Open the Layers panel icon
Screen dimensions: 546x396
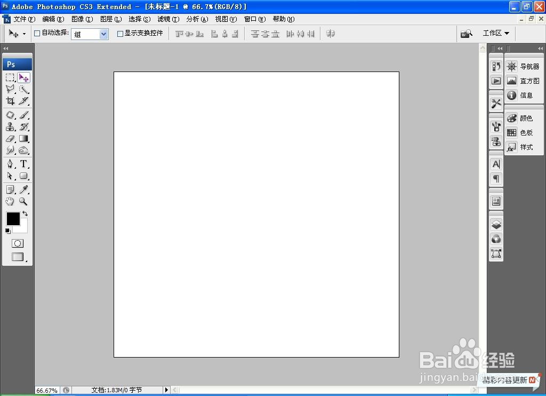click(x=496, y=224)
